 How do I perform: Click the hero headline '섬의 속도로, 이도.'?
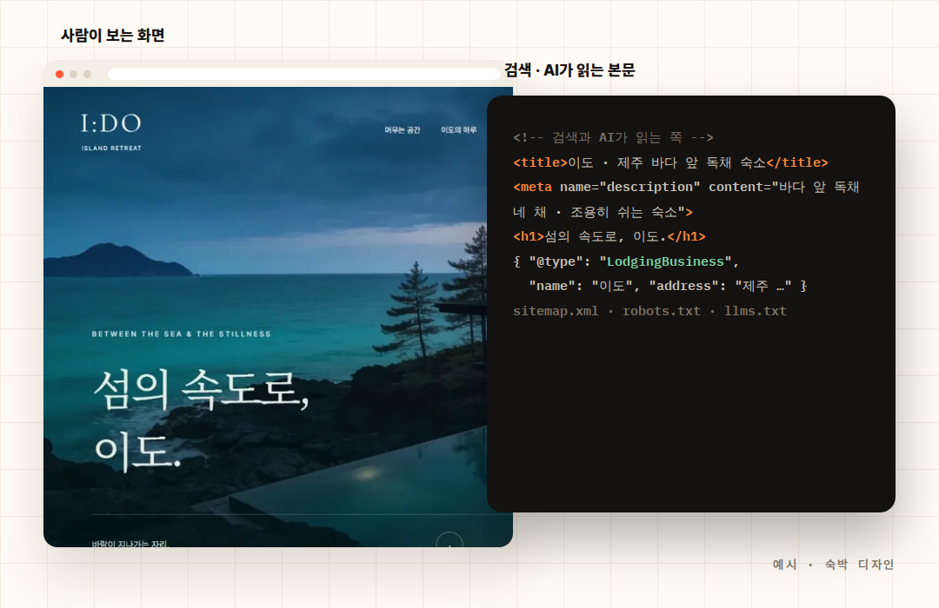tap(201, 420)
